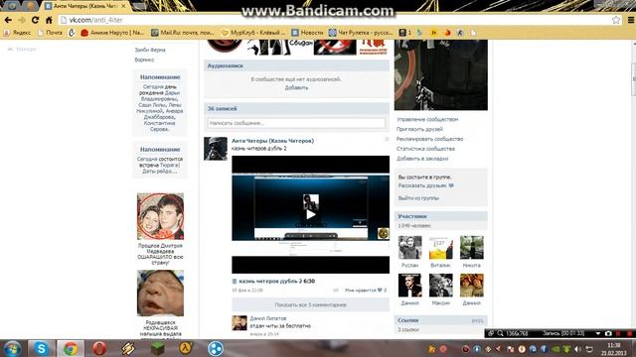Image resolution: width=636 pixels, height=357 pixels.
Task: Click the Добавить audio link
Action: 296,88
